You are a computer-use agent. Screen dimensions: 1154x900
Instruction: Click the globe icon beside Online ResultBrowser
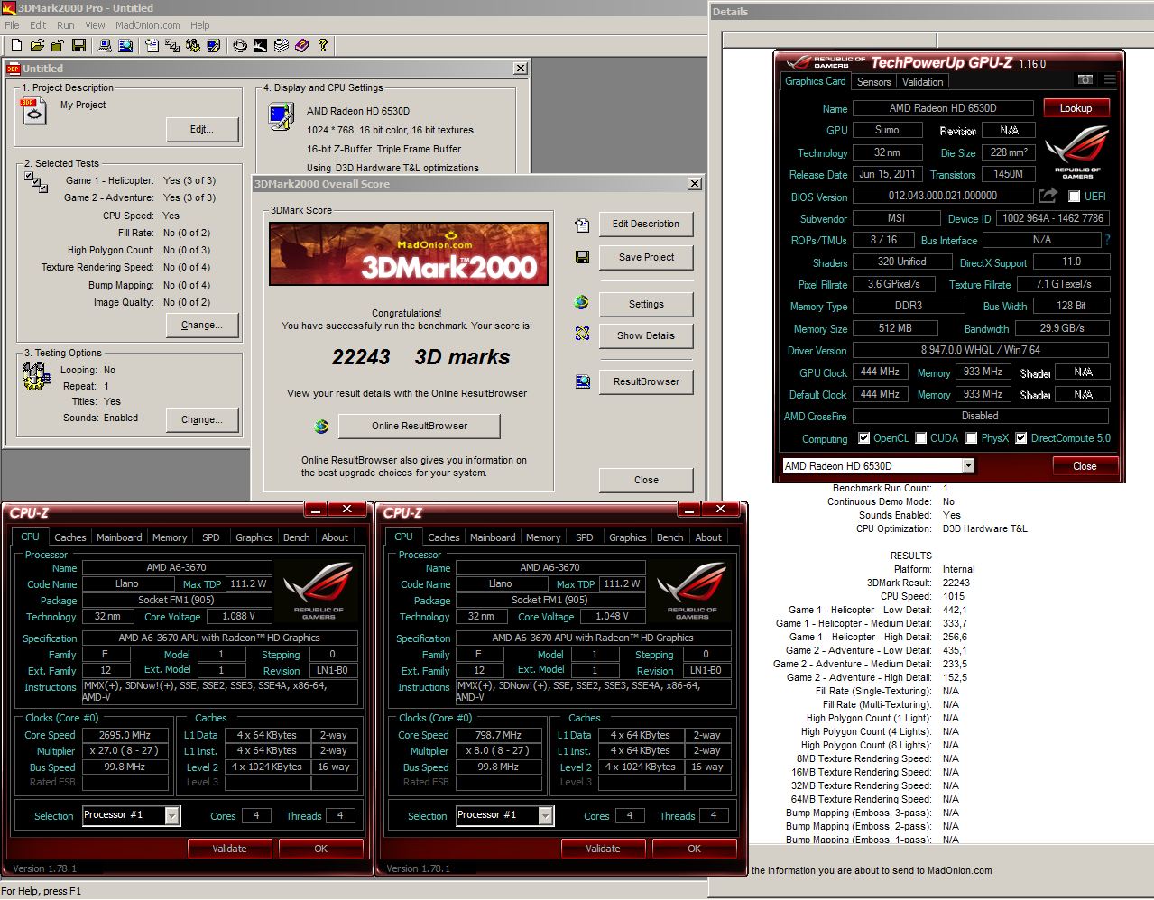click(321, 426)
